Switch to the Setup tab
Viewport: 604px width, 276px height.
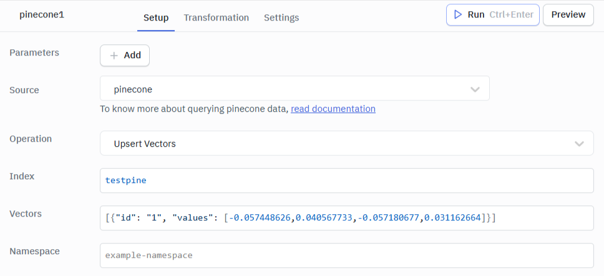(156, 17)
